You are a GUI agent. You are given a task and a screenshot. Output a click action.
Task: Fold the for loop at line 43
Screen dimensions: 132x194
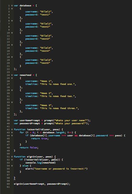tap(12, 133)
